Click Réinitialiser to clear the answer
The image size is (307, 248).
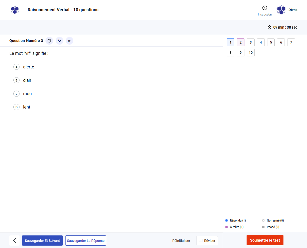click(181, 241)
